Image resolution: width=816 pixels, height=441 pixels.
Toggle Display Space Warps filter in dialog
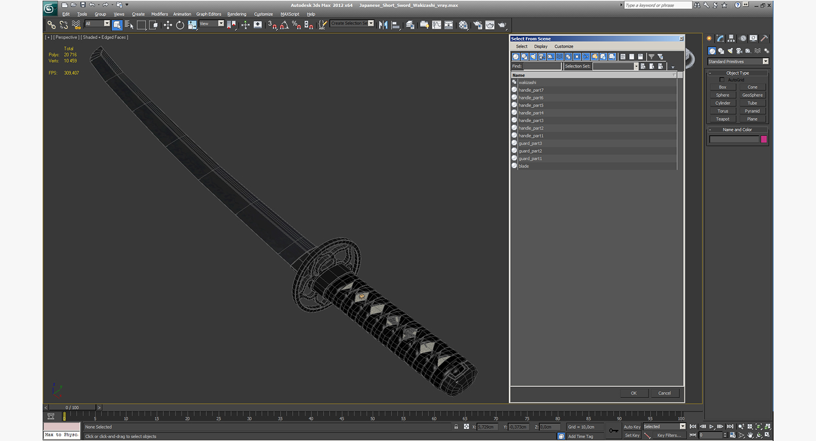click(x=560, y=57)
